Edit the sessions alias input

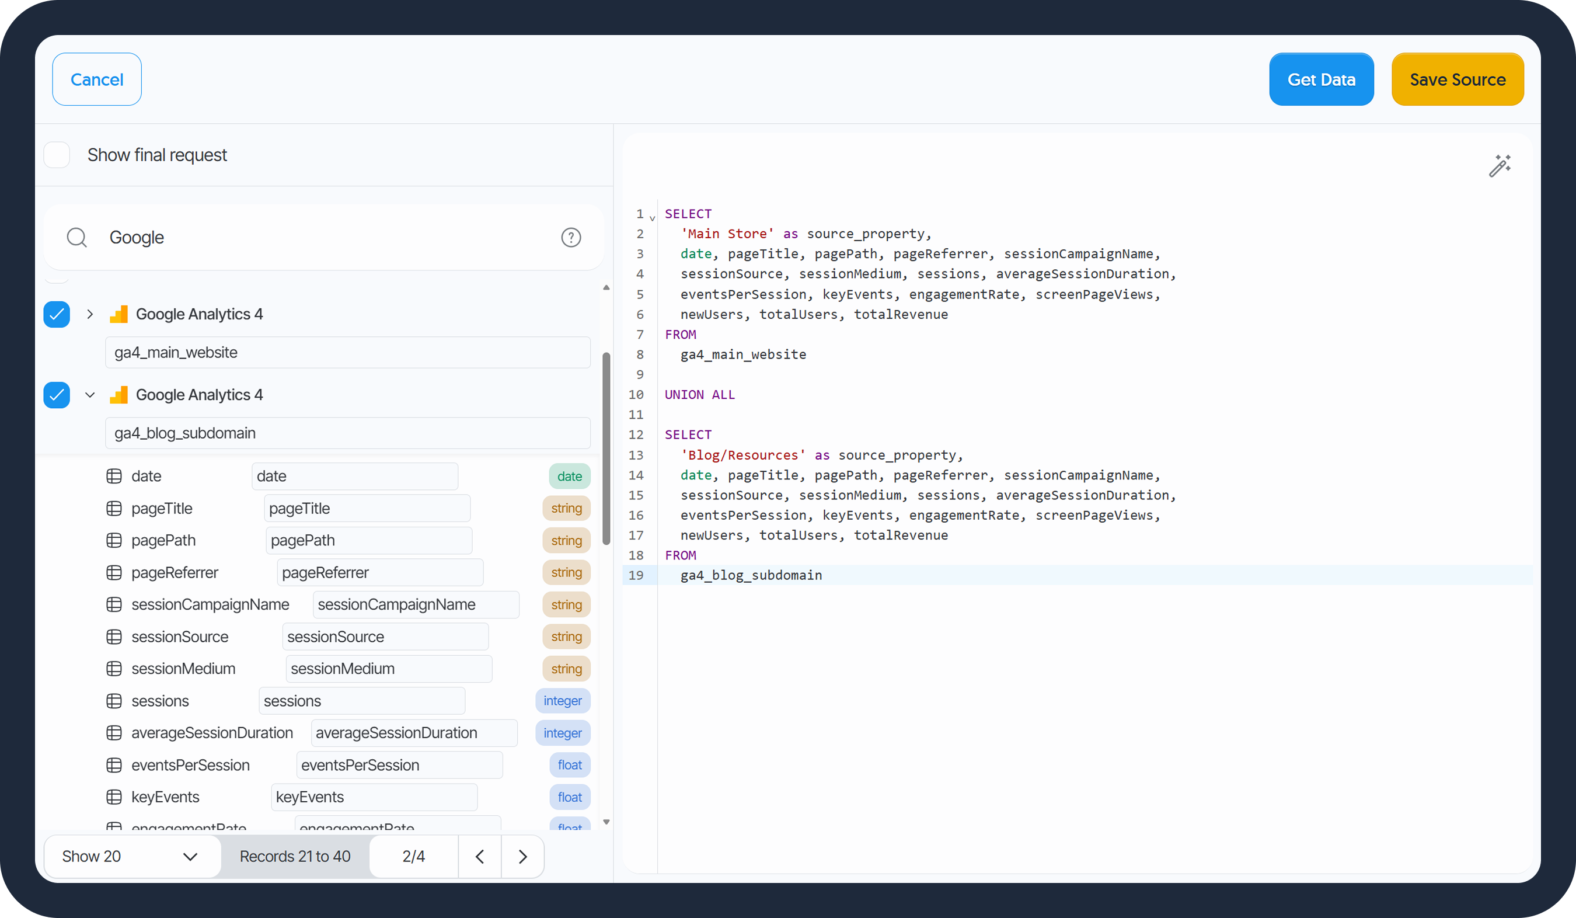point(362,701)
